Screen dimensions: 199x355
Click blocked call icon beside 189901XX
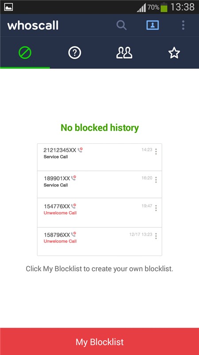(x=73, y=178)
